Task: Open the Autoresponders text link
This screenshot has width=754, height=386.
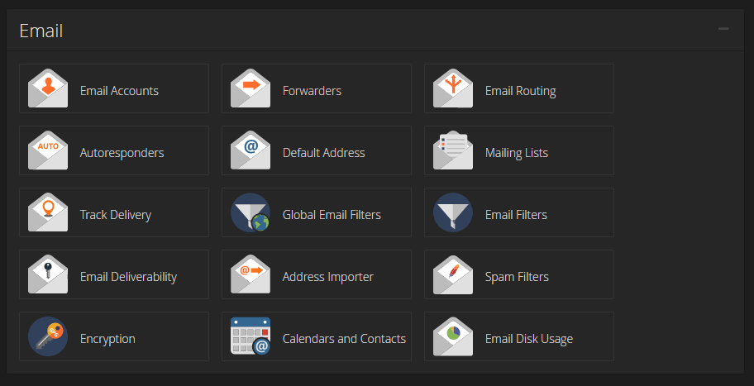Action: (x=122, y=153)
